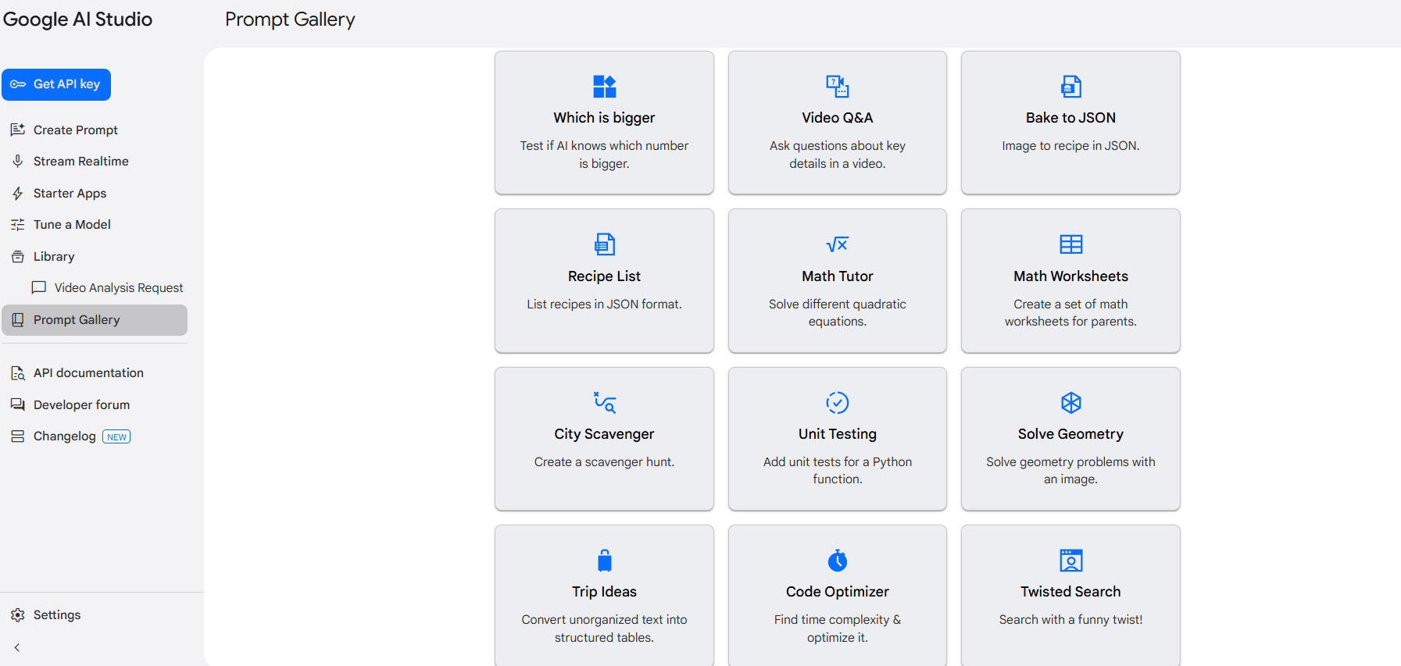Viewport: 1401px width, 666px height.
Task: Click 'Add unit tests for a Python function.' description
Action: [x=838, y=471]
